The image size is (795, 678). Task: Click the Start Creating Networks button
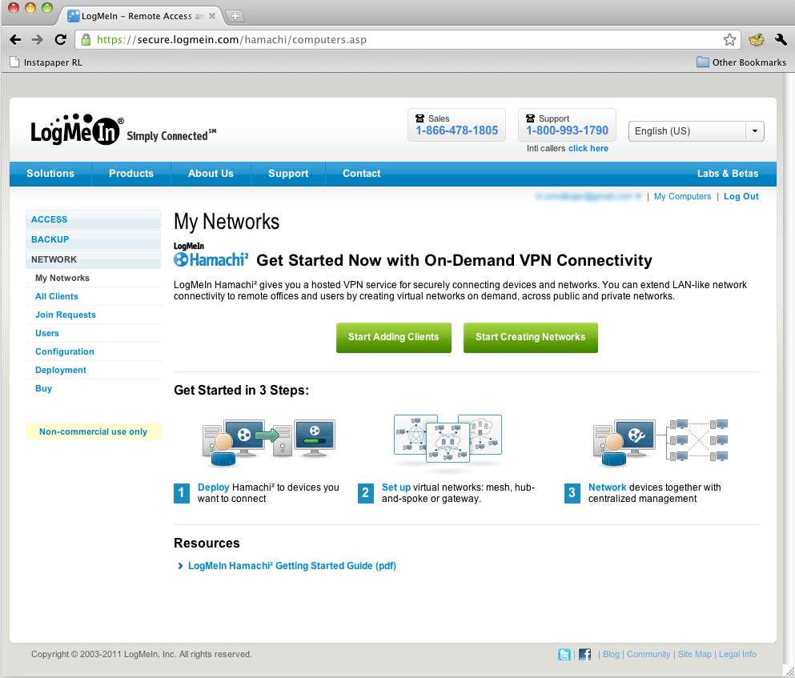[530, 337]
